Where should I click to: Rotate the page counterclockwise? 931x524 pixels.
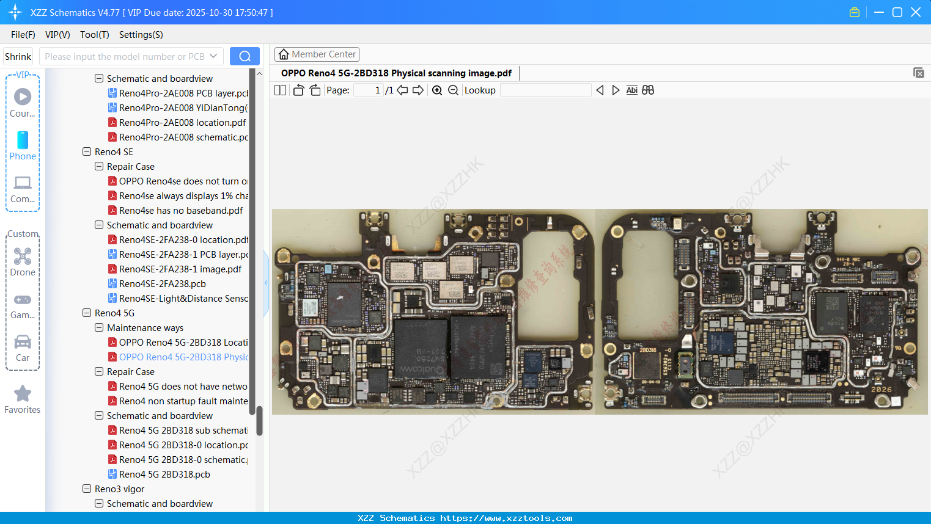(x=298, y=90)
